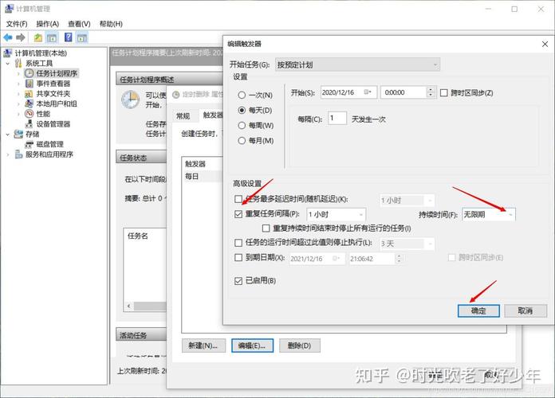Select 设备管理器 in the tree
The height and width of the screenshot is (398, 555).
(53, 124)
